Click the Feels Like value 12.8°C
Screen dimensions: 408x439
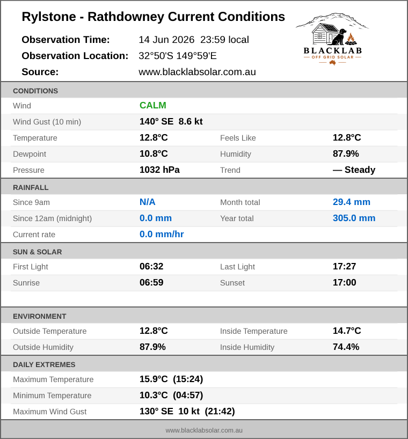[347, 137]
